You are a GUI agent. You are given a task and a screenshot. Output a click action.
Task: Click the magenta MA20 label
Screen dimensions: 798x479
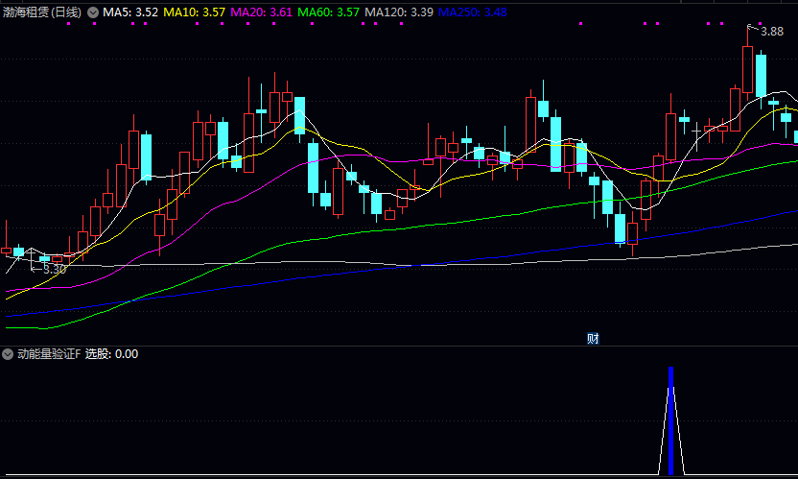point(262,12)
